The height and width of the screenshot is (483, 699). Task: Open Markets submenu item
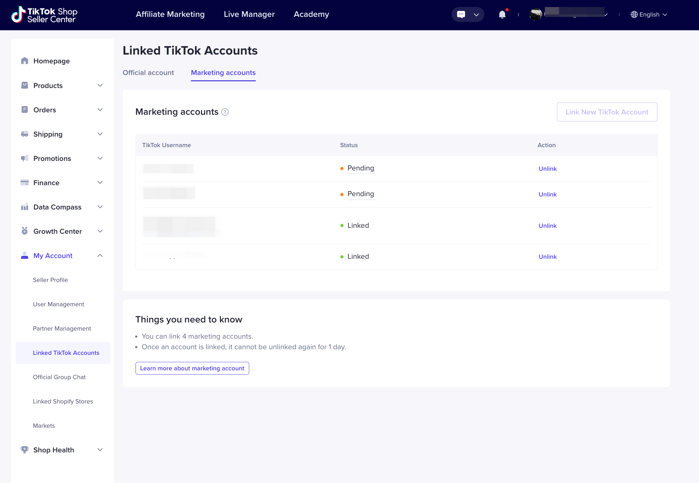(x=44, y=426)
